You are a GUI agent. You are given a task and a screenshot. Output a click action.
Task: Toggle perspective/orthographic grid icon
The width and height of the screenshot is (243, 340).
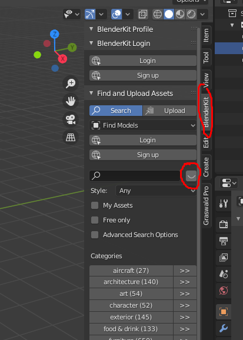71,137
